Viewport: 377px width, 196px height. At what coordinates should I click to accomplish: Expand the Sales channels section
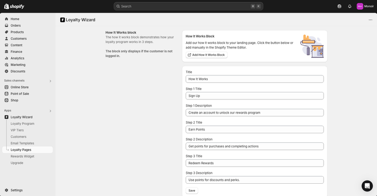coord(50,81)
